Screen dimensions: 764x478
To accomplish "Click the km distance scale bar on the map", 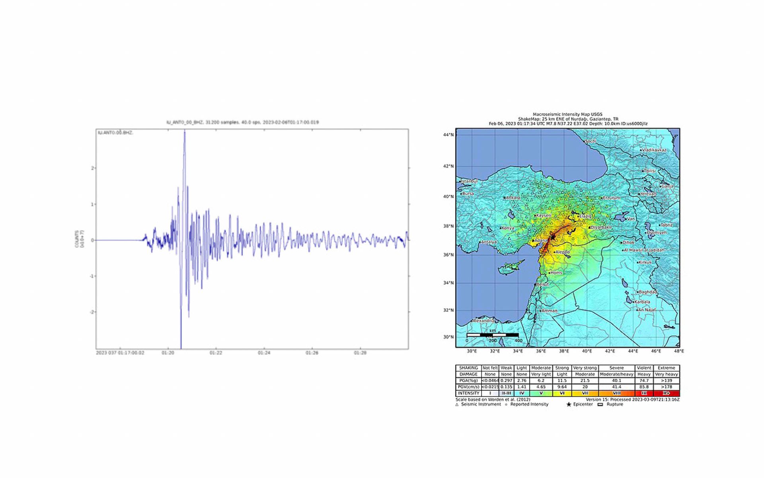I will (493, 335).
